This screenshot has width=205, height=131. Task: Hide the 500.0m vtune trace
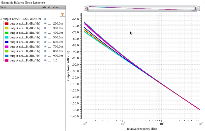click(45, 37)
